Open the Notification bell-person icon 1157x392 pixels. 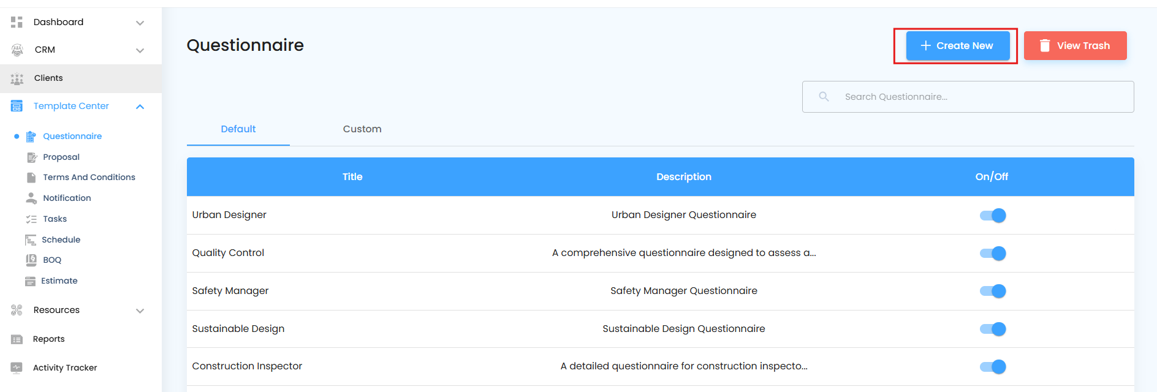[x=31, y=198]
